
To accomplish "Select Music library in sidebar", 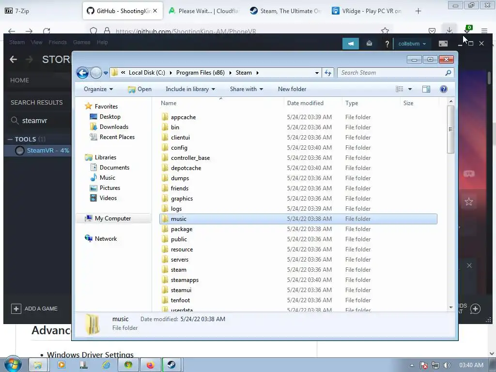I will click(107, 178).
